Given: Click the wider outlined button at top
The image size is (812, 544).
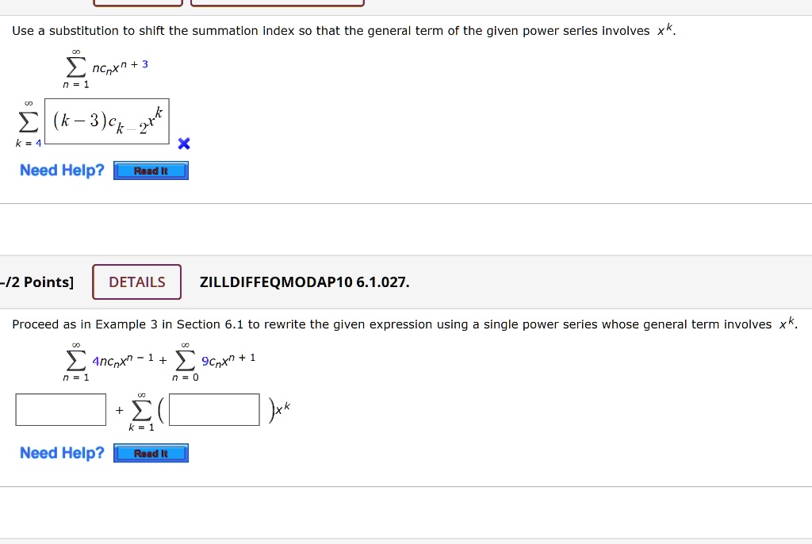Looking at the screenshot, I should [276, 2].
